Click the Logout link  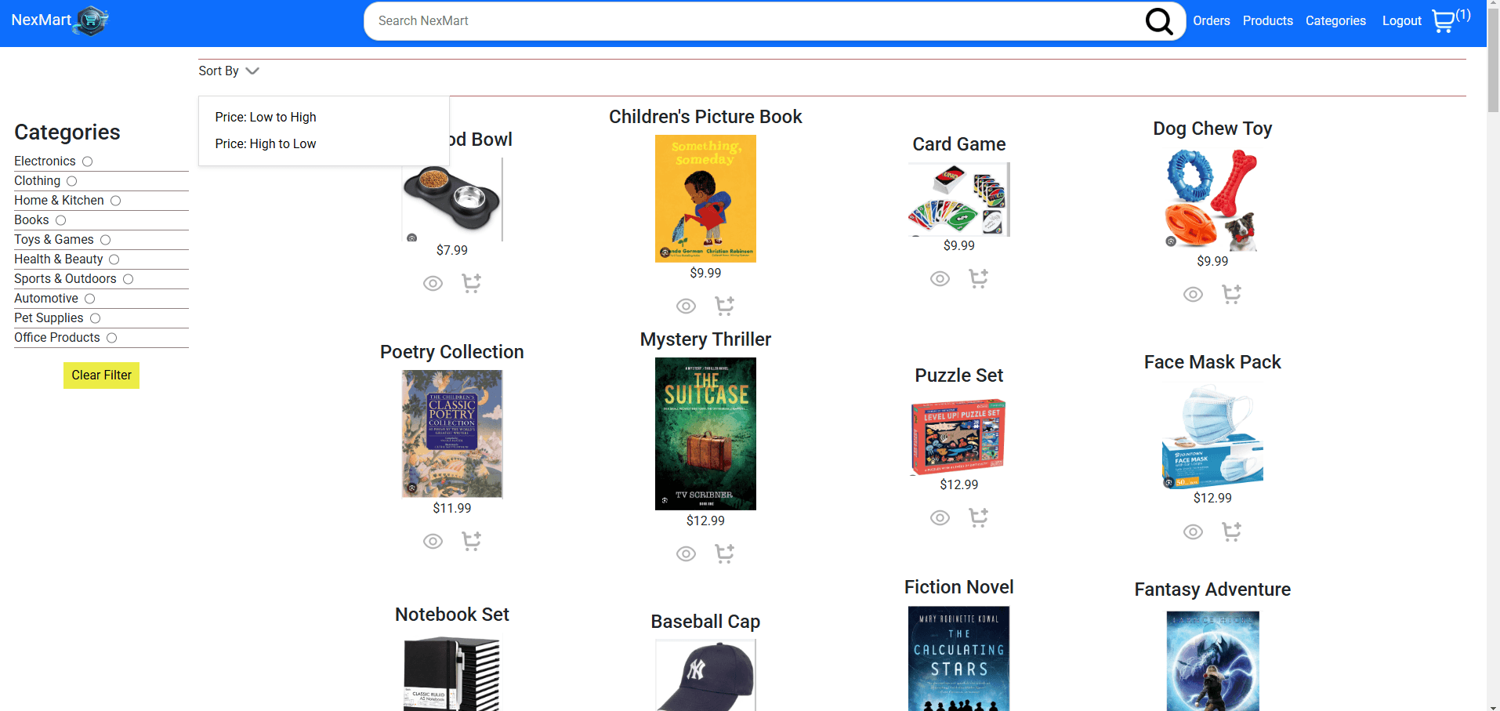tap(1401, 21)
